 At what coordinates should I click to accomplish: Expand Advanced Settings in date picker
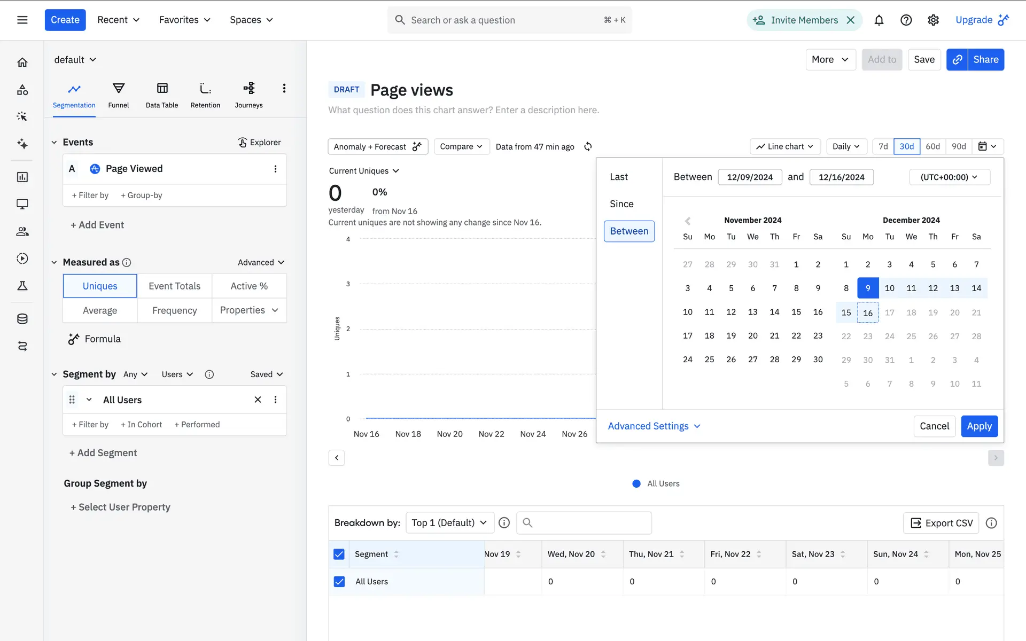click(x=654, y=426)
